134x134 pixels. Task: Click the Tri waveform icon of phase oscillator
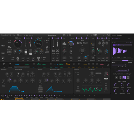point(18,58)
